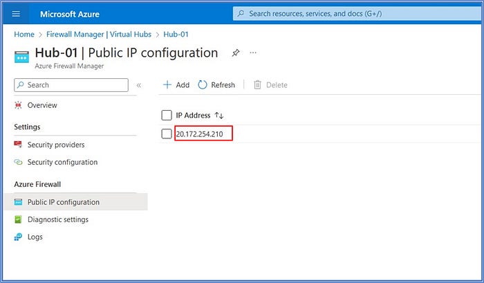Open Firewall Manager | Virtual Hubs breadcrumb
Screen dimensions: 484x283
tap(99, 35)
